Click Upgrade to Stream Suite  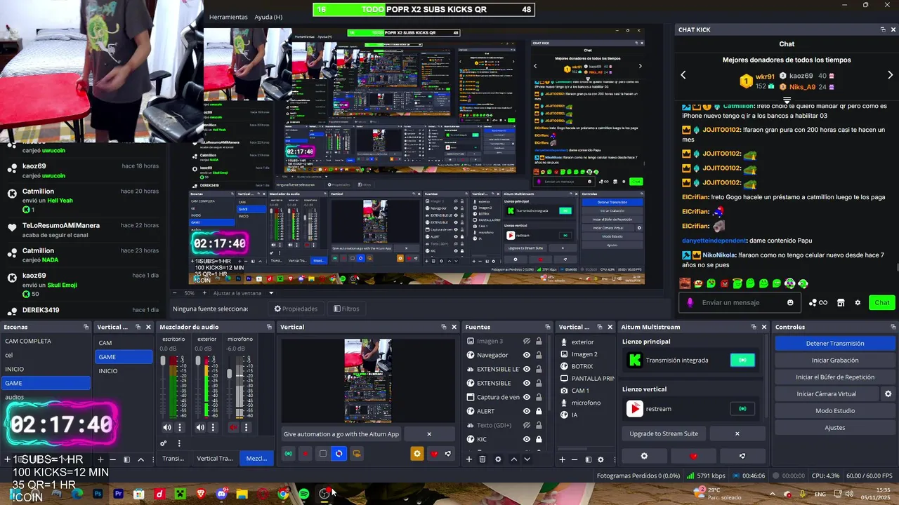[664, 433]
